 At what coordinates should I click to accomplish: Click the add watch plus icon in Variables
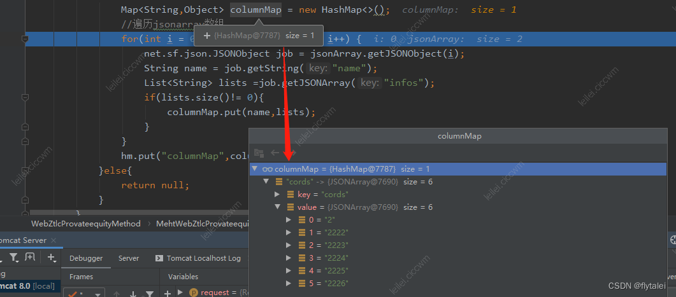[168, 294]
